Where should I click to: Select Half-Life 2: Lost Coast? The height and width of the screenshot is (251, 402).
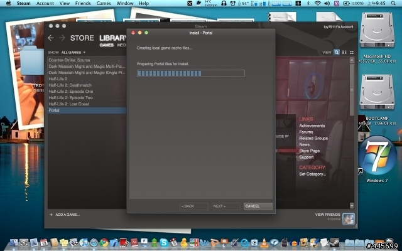(x=87, y=104)
